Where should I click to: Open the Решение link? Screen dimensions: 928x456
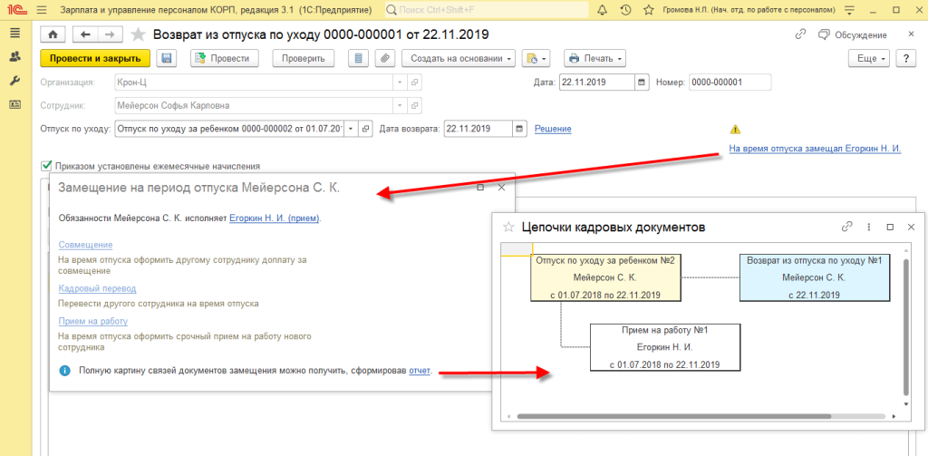point(553,129)
